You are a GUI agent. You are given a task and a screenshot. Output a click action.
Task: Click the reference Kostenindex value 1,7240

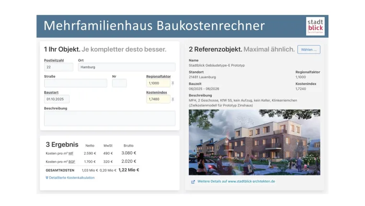(301, 89)
